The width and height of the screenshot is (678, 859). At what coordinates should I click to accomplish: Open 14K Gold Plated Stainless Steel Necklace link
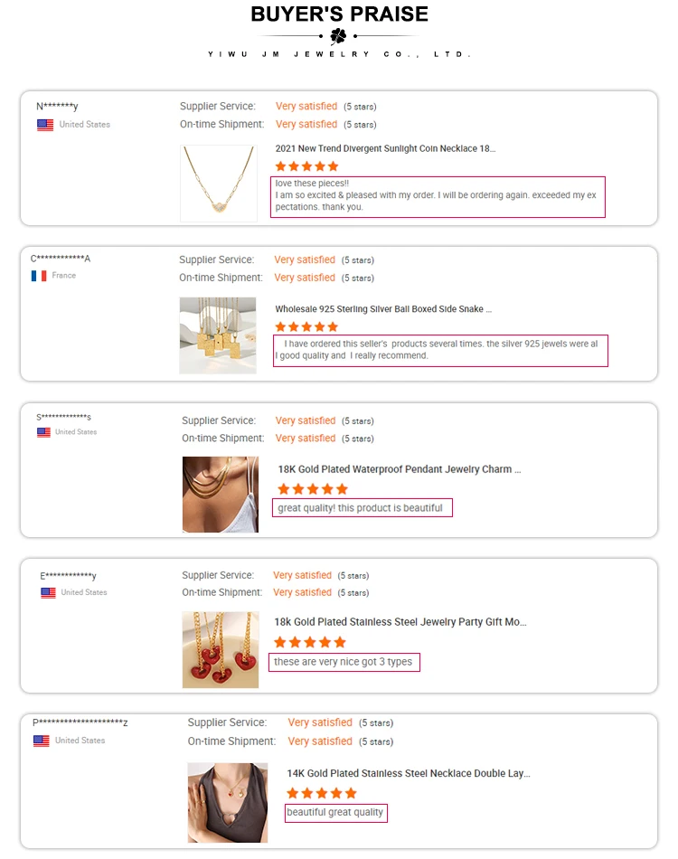[408, 774]
